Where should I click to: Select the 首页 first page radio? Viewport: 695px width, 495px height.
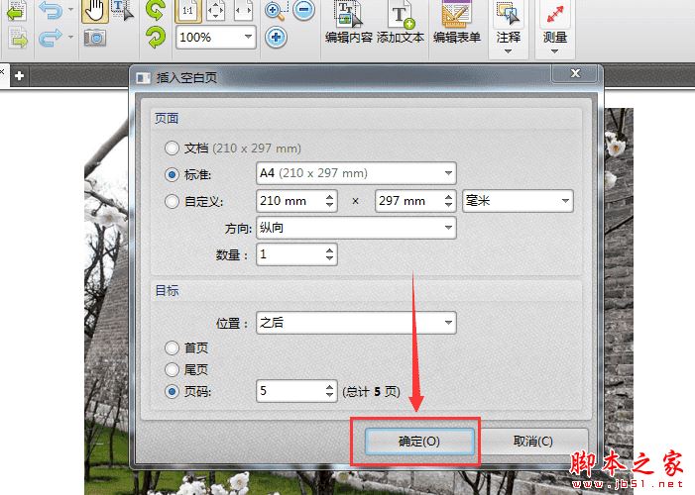[172, 348]
